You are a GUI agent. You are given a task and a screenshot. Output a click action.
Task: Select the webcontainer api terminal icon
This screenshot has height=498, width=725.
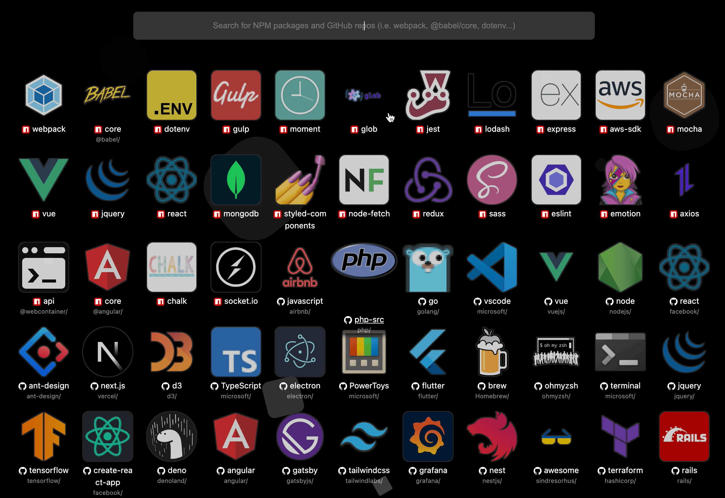[44, 267]
